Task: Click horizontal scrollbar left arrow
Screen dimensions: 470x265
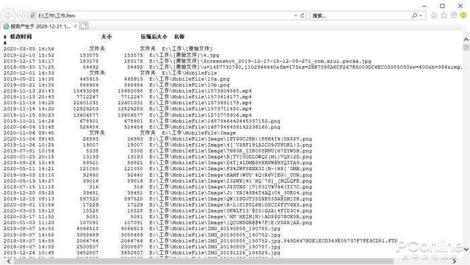Action: 9,262
